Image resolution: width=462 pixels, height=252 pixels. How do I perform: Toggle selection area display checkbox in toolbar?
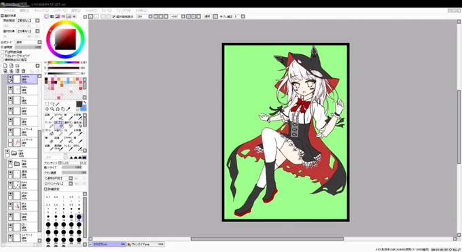point(114,16)
